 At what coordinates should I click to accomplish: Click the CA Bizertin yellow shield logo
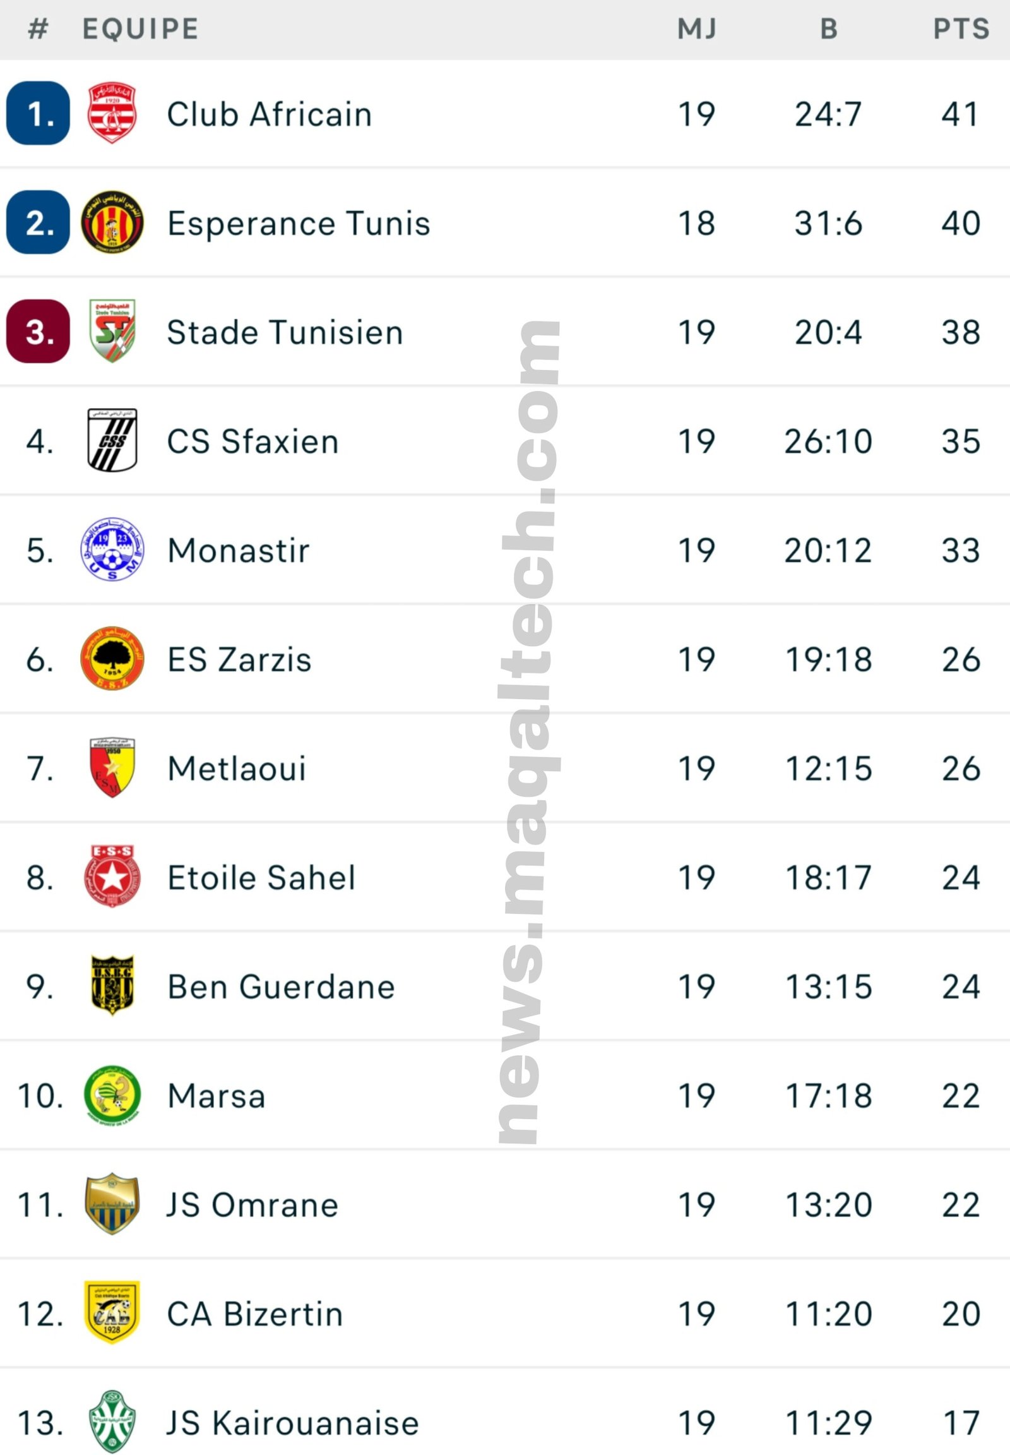coord(112,1312)
